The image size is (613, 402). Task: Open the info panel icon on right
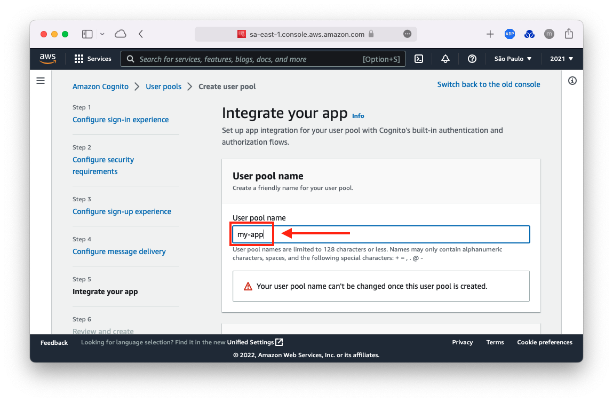coord(572,81)
